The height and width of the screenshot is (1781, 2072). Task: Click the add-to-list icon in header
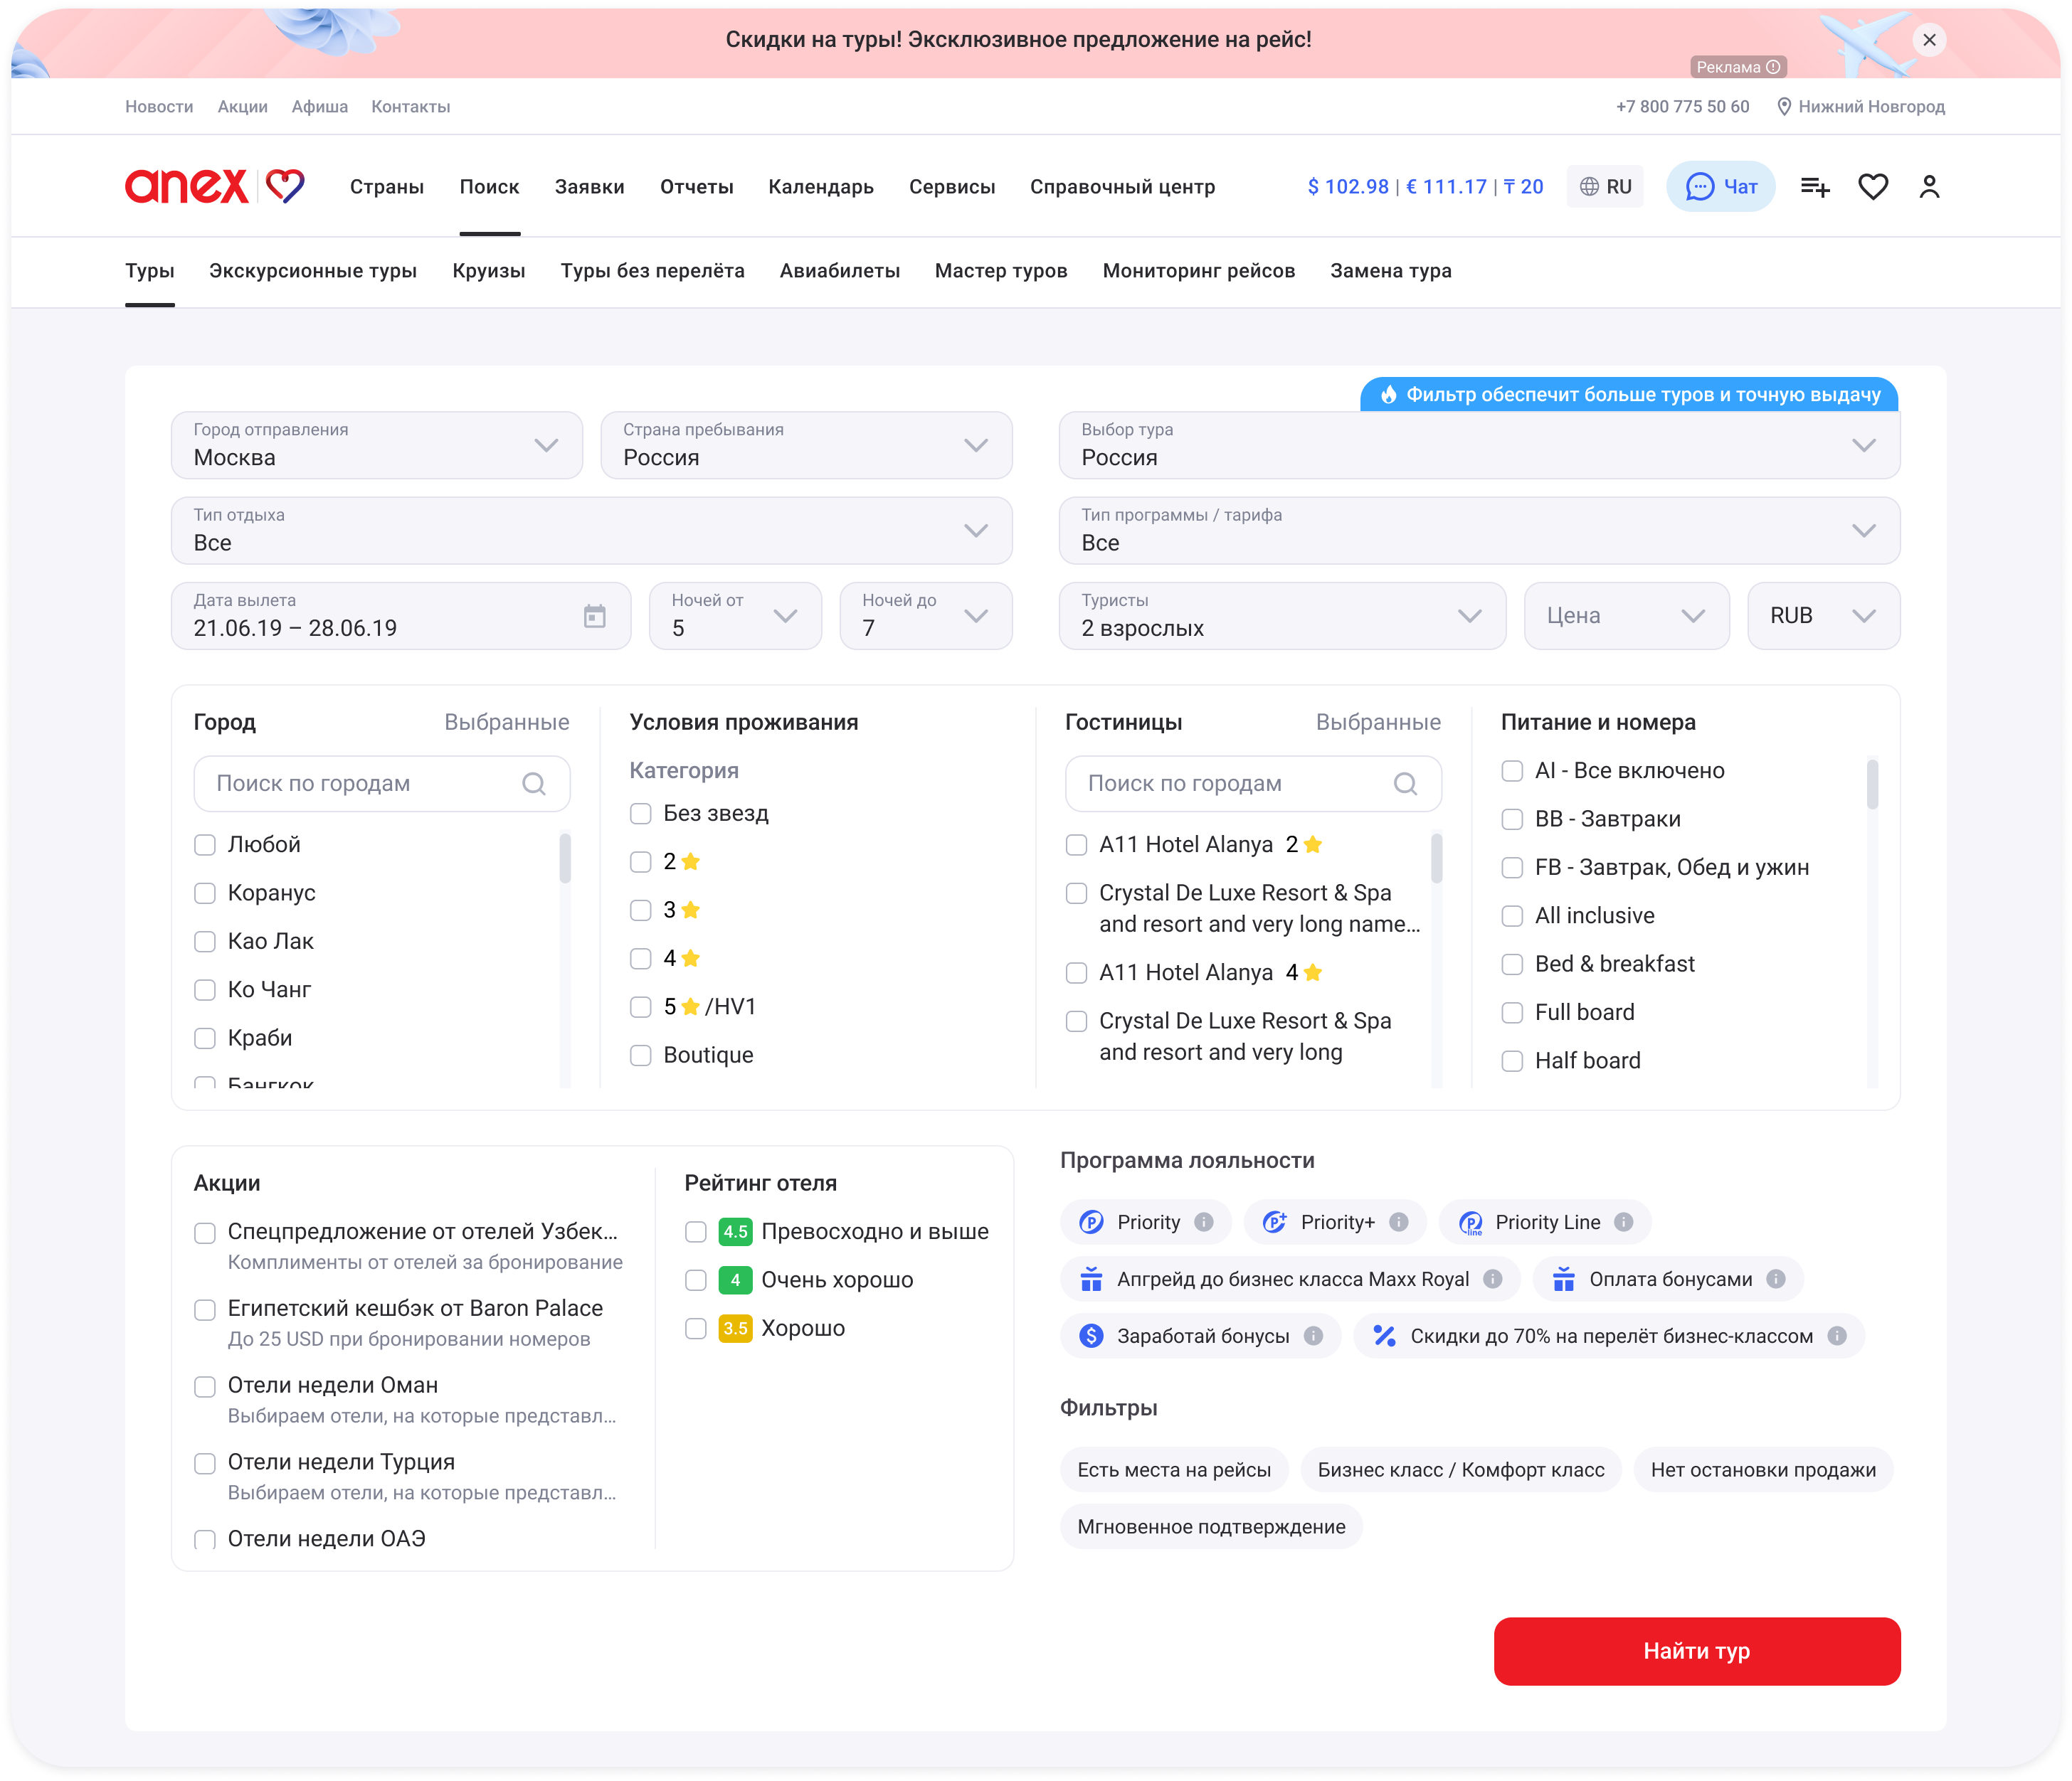pyautogui.click(x=1814, y=187)
